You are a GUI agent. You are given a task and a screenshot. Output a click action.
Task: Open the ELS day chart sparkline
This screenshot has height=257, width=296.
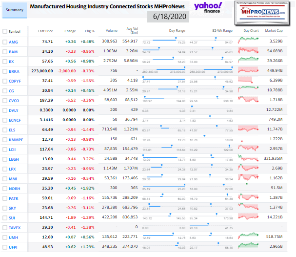[x=251, y=130]
